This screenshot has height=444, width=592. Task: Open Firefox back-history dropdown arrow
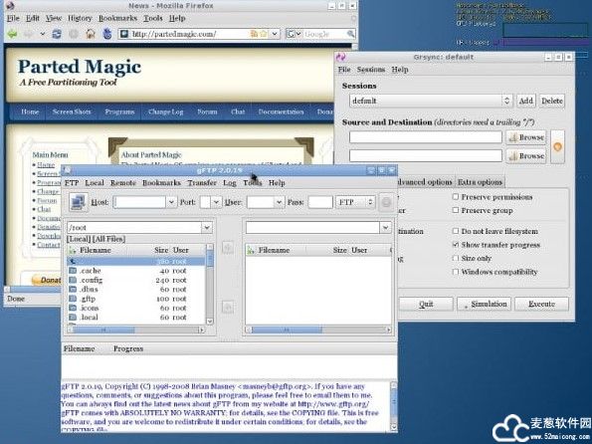[x=42, y=34]
